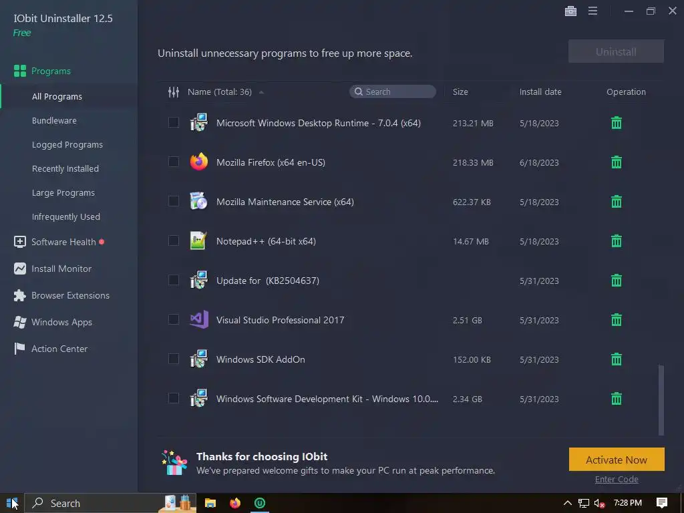Uninstall Windows Software Development Kit via trash icon
Screen dimensions: 684x513
tap(616, 398)
